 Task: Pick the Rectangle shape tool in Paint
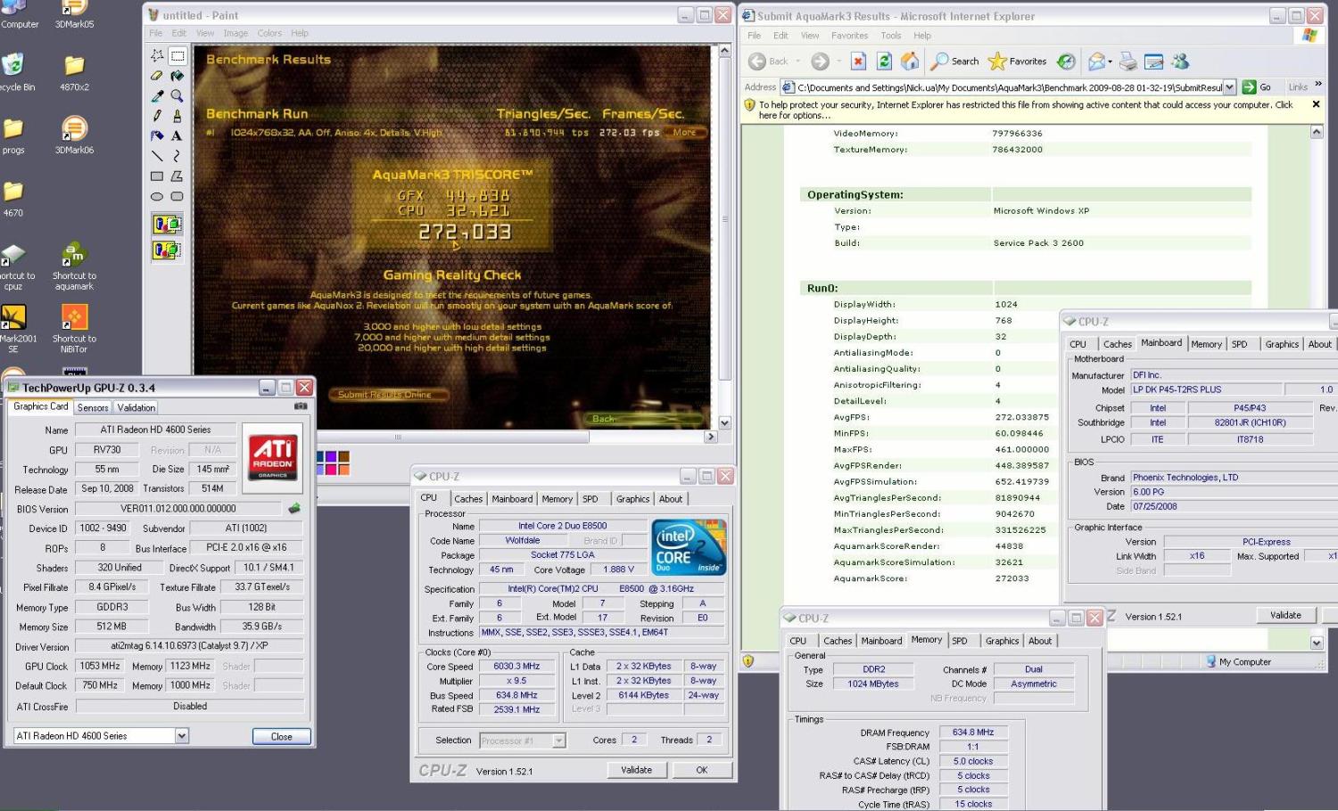[157, 176]
